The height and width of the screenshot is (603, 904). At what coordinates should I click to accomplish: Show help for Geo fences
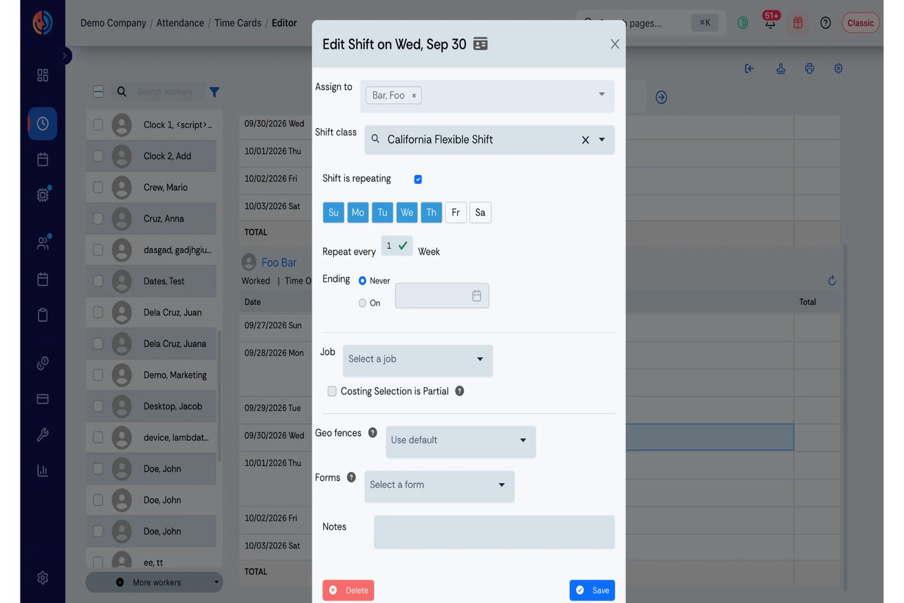[x=372, y=433]
